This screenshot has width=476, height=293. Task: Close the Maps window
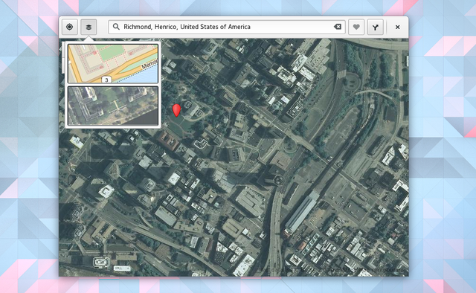397,27
